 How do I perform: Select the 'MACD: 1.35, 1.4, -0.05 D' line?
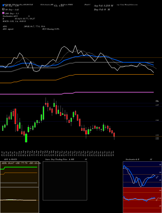(x=14, y=21)
